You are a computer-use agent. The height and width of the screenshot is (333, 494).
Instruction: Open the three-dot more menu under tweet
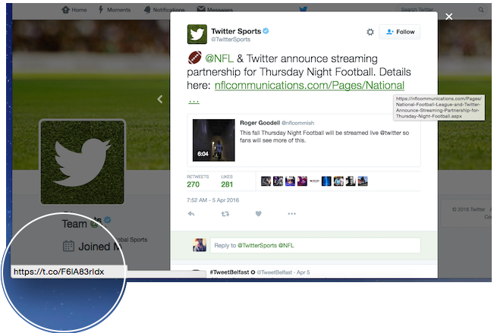[x=291, y=214]
